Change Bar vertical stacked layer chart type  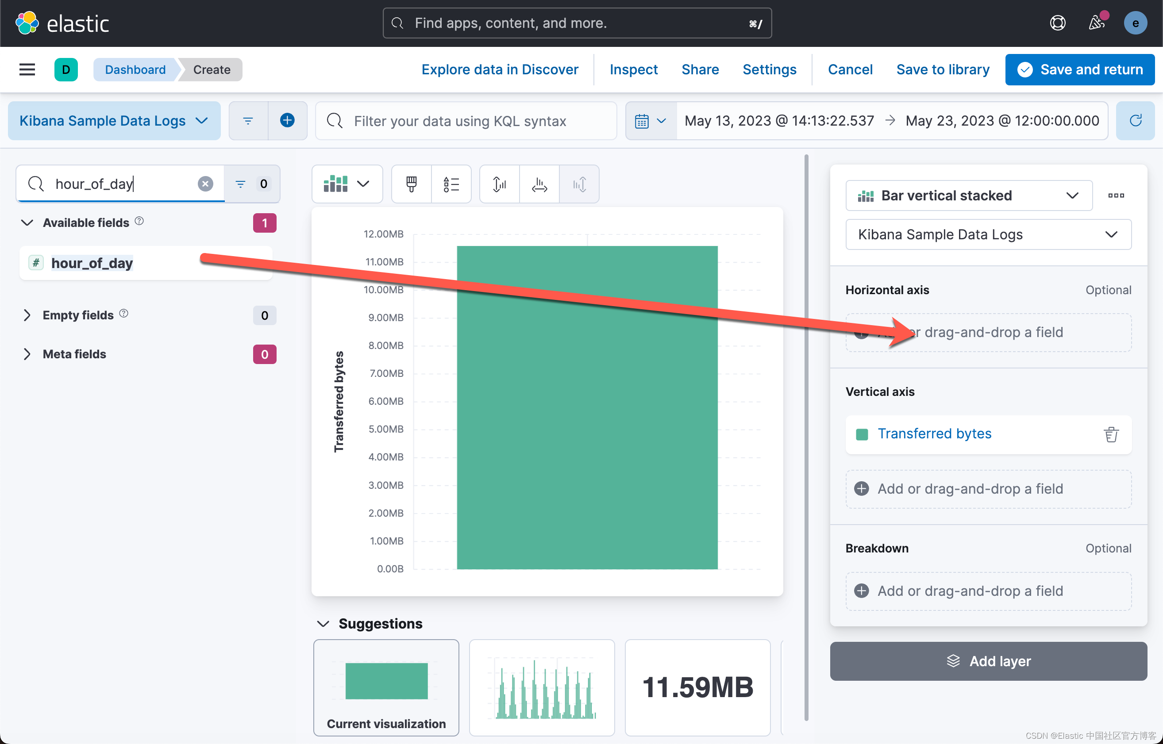[x=969, y=196]
